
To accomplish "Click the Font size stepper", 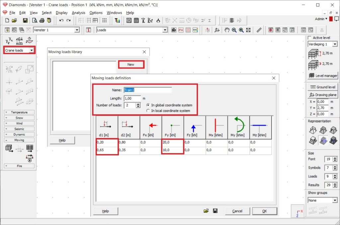I will [335, 159].
